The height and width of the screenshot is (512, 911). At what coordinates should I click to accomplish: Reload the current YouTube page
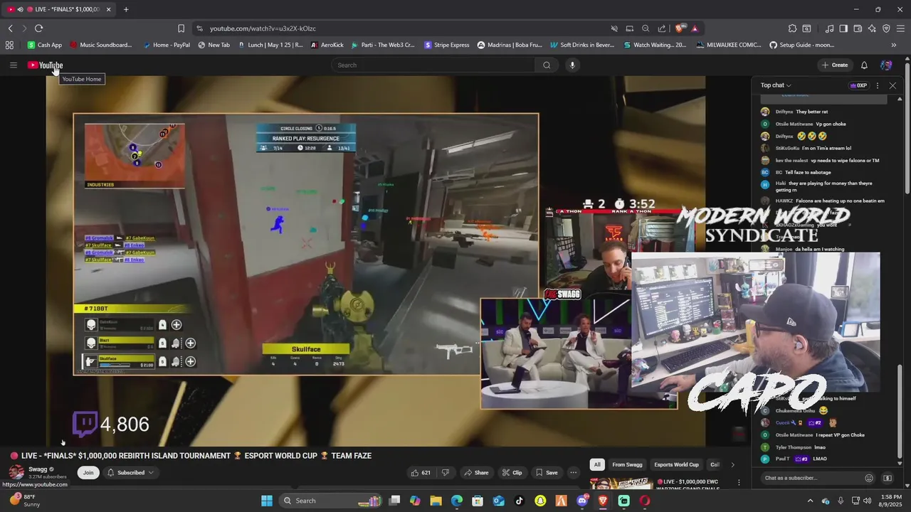[38, 28]
